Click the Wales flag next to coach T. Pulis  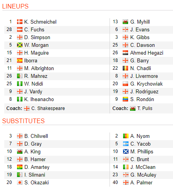(133, 108)
